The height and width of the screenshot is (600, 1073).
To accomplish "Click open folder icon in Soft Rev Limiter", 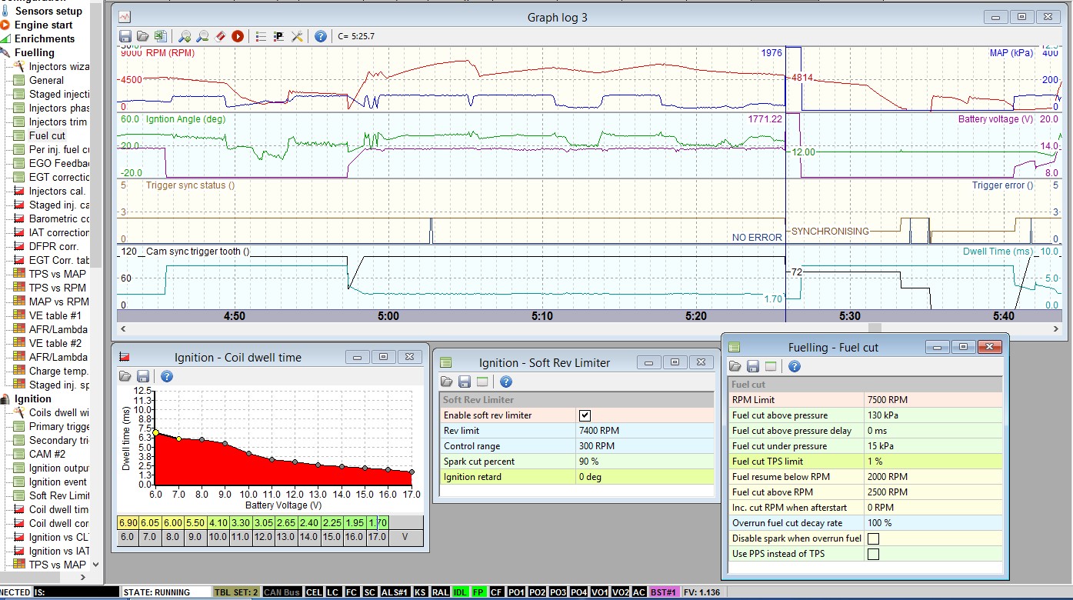I will [x=446, y=382].
